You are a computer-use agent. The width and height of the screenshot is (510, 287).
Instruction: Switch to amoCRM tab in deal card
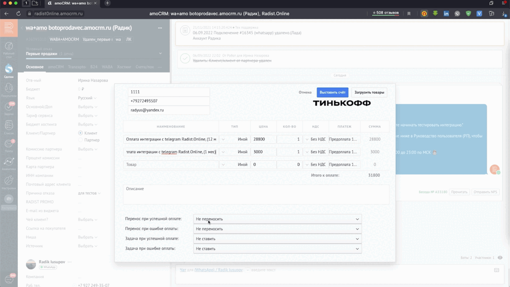pyautogui.click(x=56, y=67)
